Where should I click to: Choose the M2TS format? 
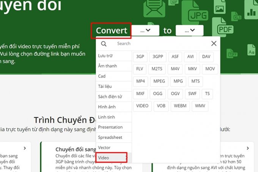click(157, 69)
